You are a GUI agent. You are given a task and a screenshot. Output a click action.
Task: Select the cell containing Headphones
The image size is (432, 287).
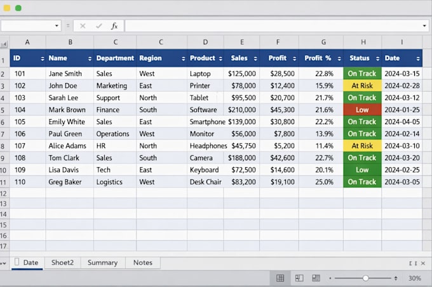tap(206, 146)
